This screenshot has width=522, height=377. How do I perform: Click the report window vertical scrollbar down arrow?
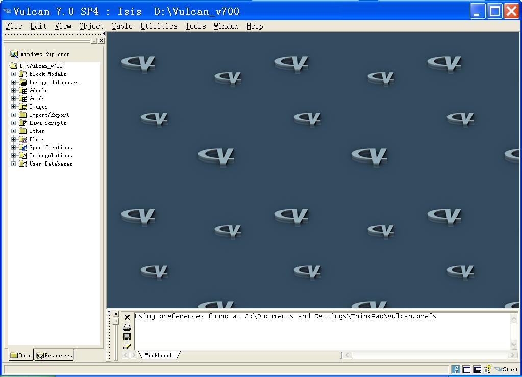(514, 345)
